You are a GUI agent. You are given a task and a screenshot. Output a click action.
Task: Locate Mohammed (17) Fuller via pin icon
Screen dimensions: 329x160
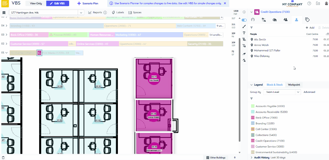252,51
